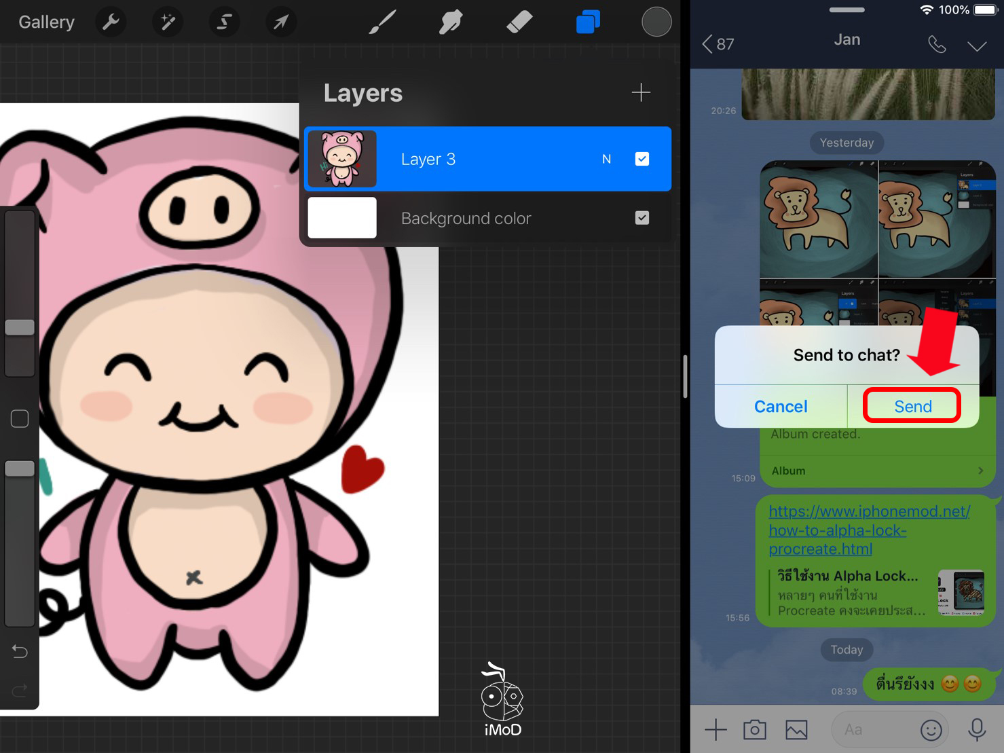Tap the Selection tool icon
The height and width of the screenshot is (753, 1004).
point(223,22)
